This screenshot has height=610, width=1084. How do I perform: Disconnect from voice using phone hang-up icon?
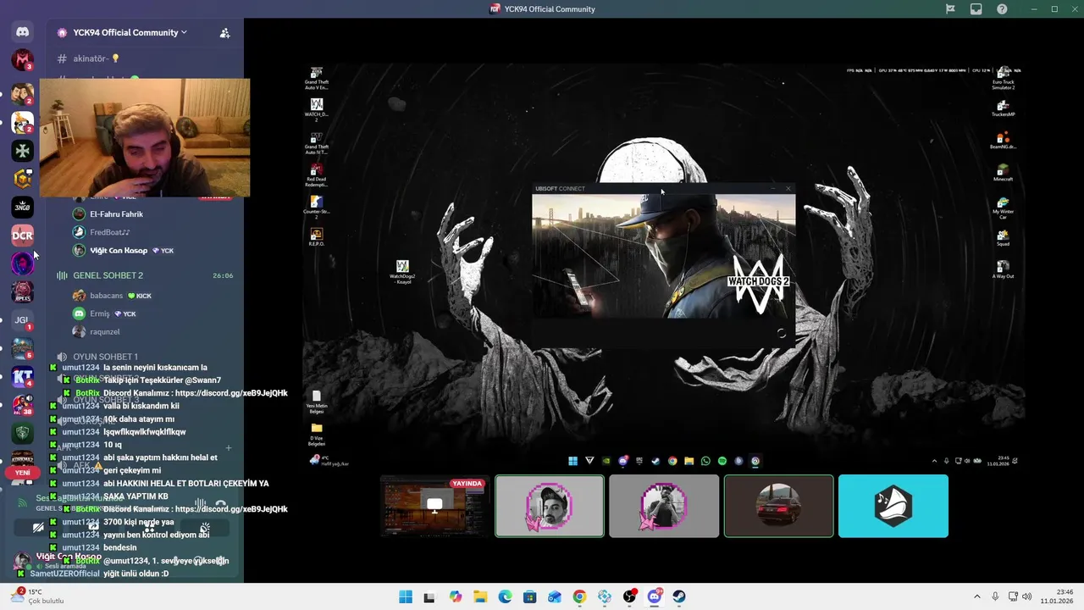tap(221, 503)
